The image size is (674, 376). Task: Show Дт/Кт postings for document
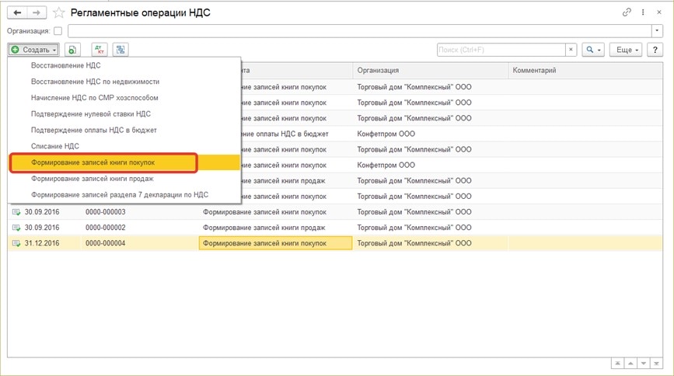(x=100, y=50)
